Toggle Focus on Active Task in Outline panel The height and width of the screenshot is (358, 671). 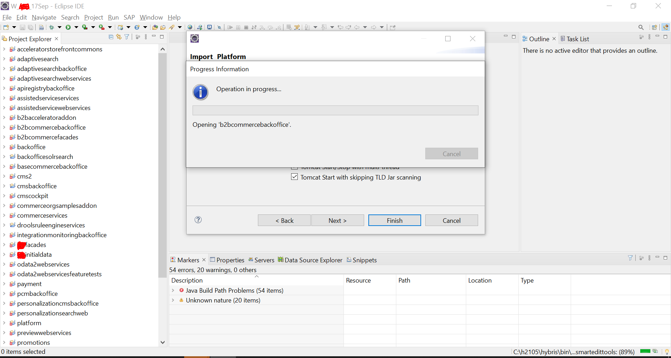click(x=641, y=37)
